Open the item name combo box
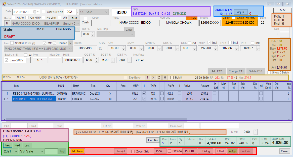Image resolution: width=293 pixels, height=157 pixels. 70,48
